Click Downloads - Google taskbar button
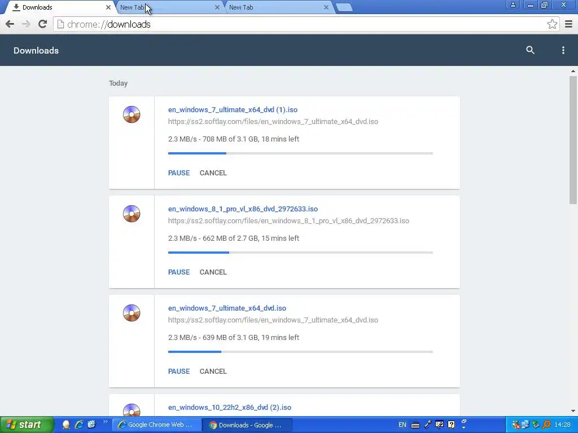Image resolution: width=578 pixels, height=433 pixels. (x=247, y=425)
